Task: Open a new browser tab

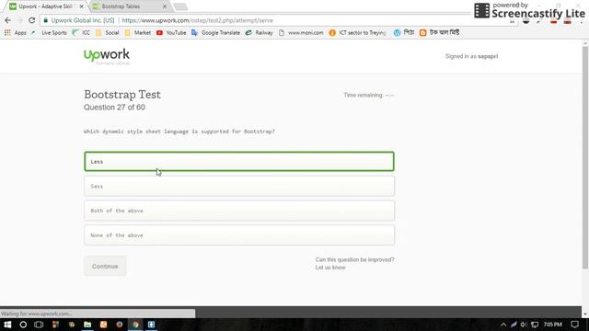Action: pyautogui.click(x=180, y=6)
